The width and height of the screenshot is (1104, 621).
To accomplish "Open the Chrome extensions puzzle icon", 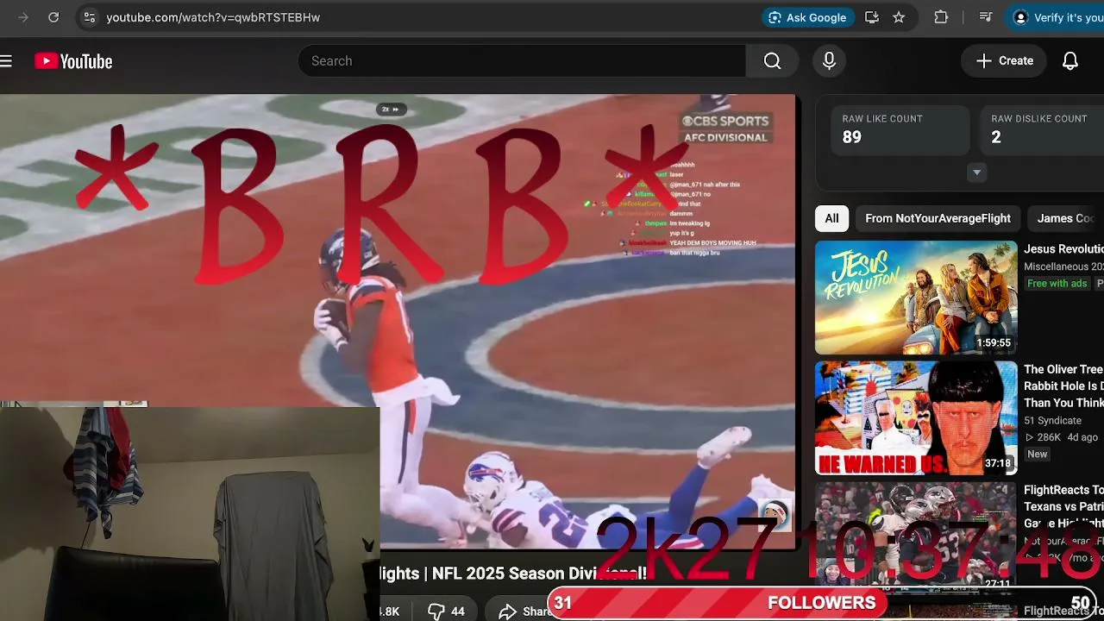I will coord(941,17).
